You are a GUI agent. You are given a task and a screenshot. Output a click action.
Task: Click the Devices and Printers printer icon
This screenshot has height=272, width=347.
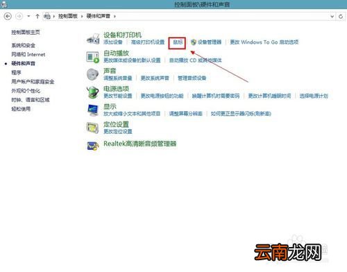point(93,39)
